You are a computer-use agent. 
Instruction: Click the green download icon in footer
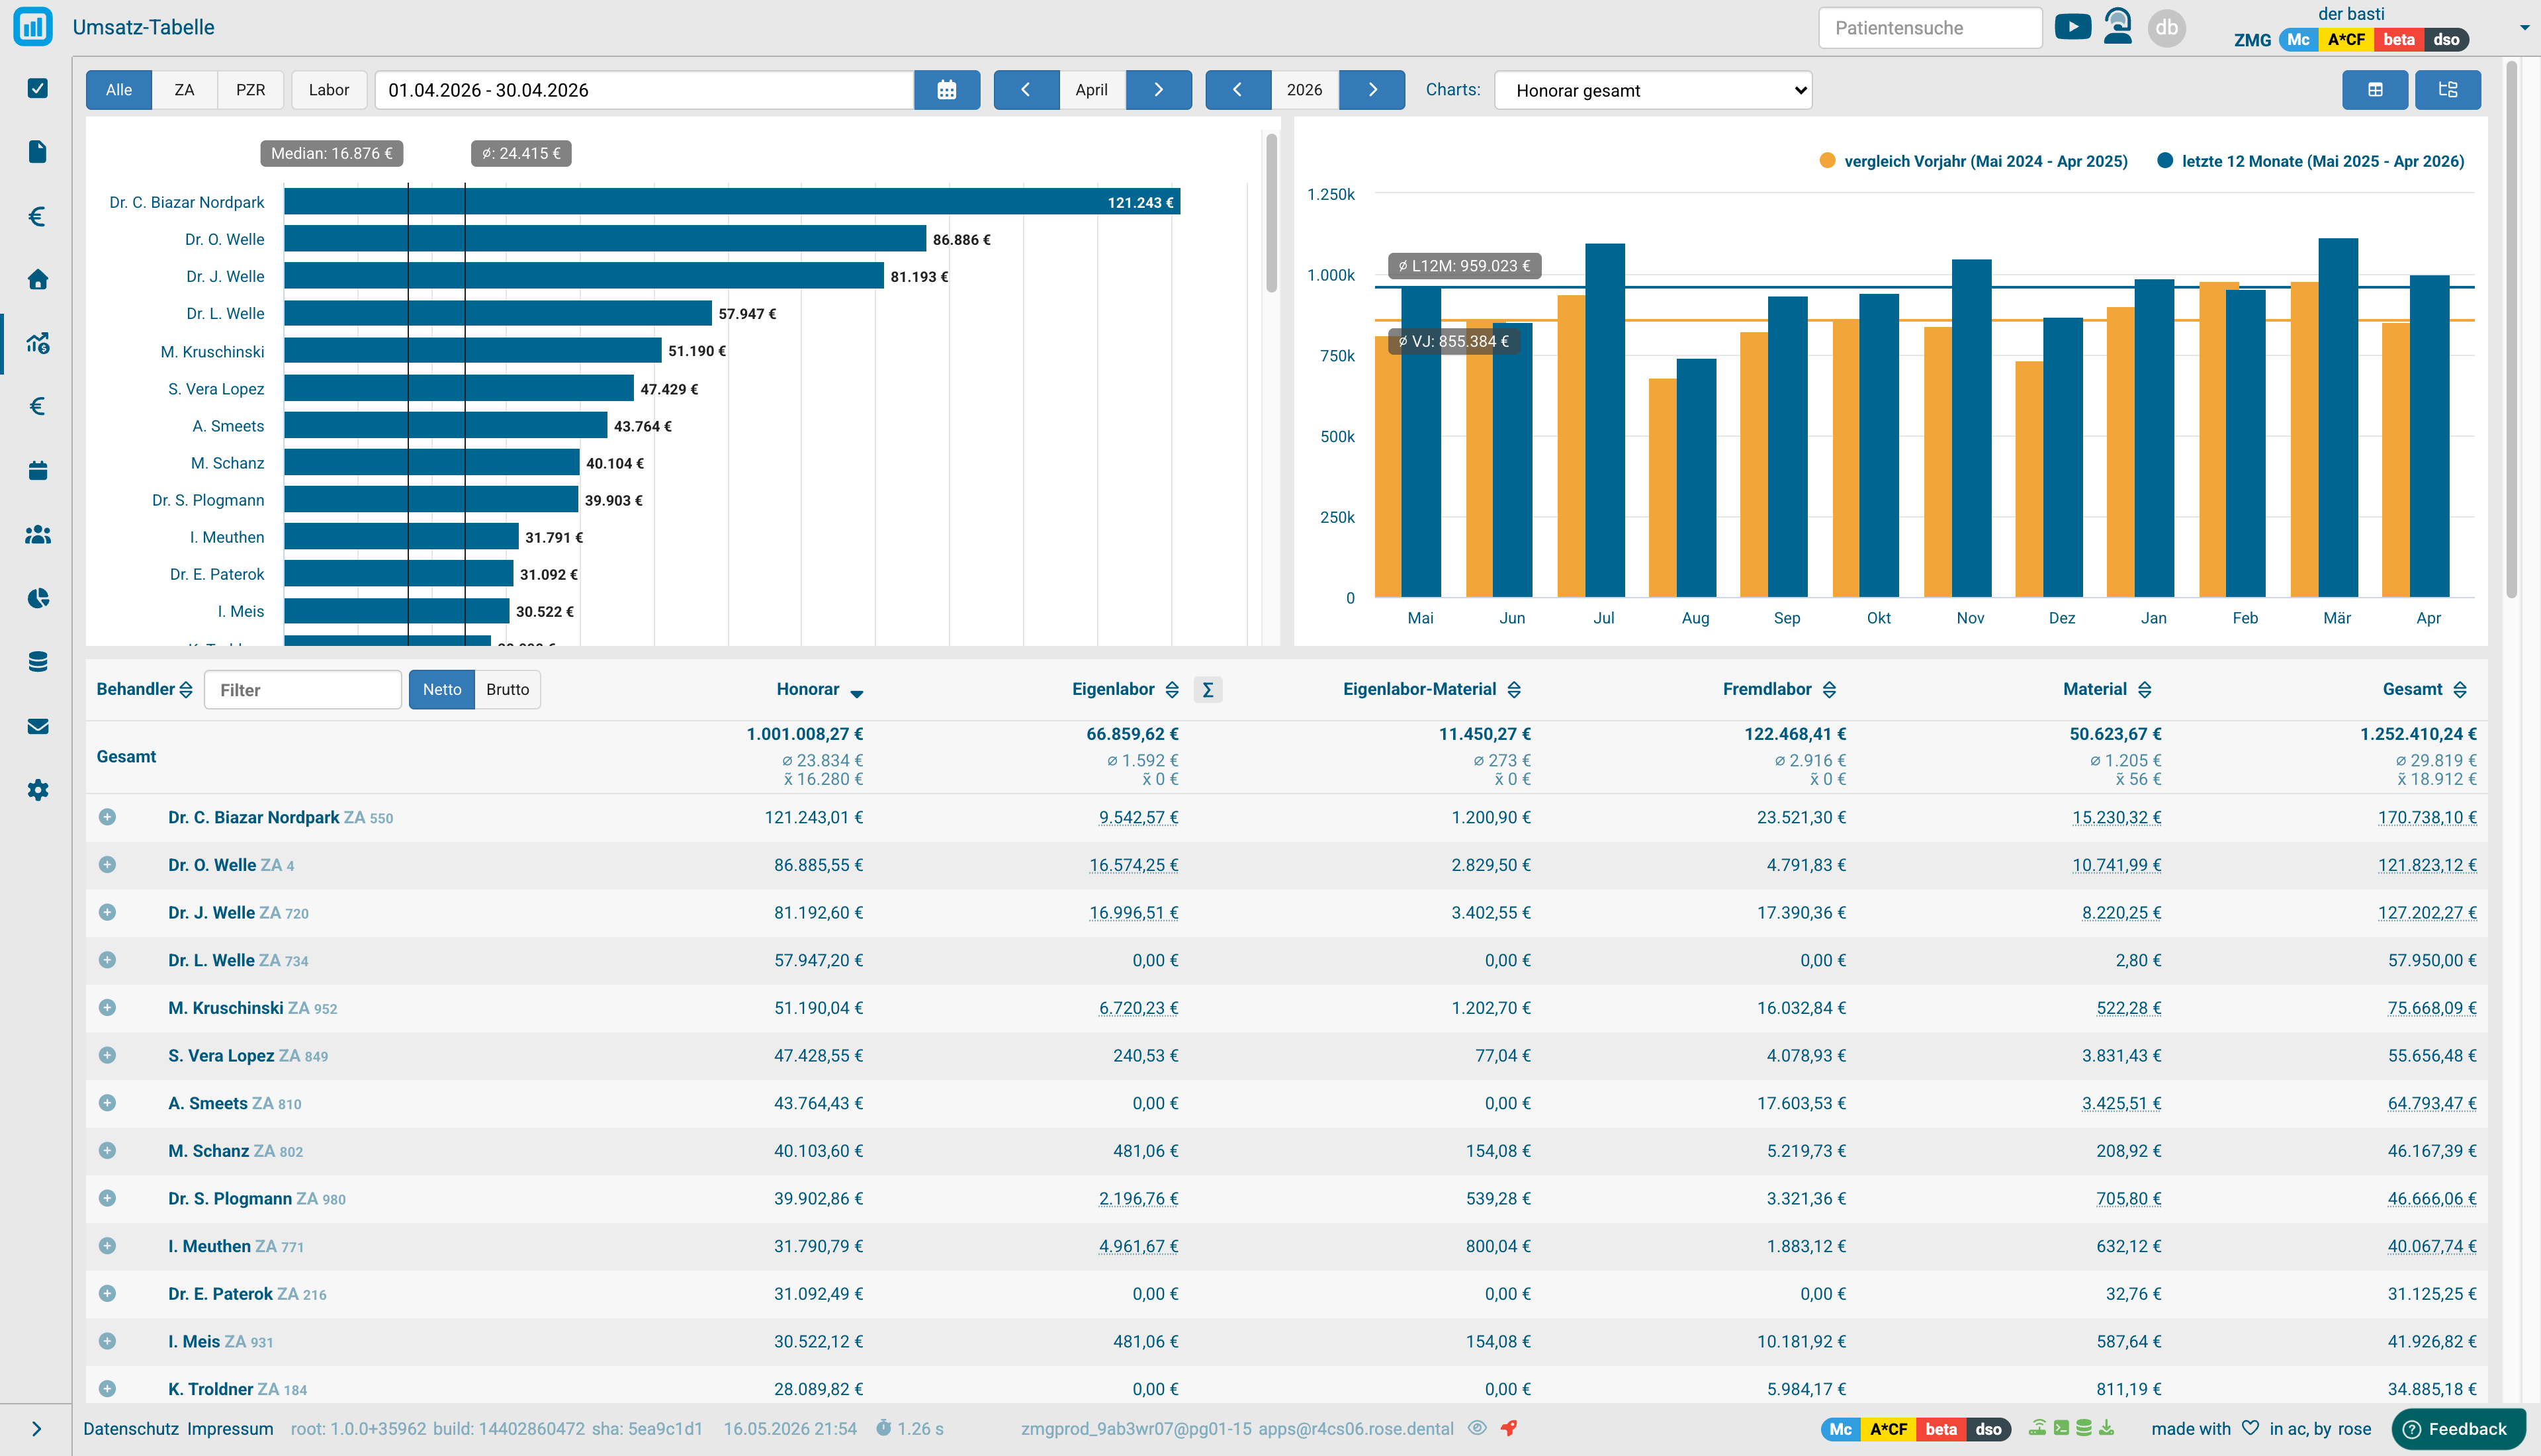click(2106, 1428)
